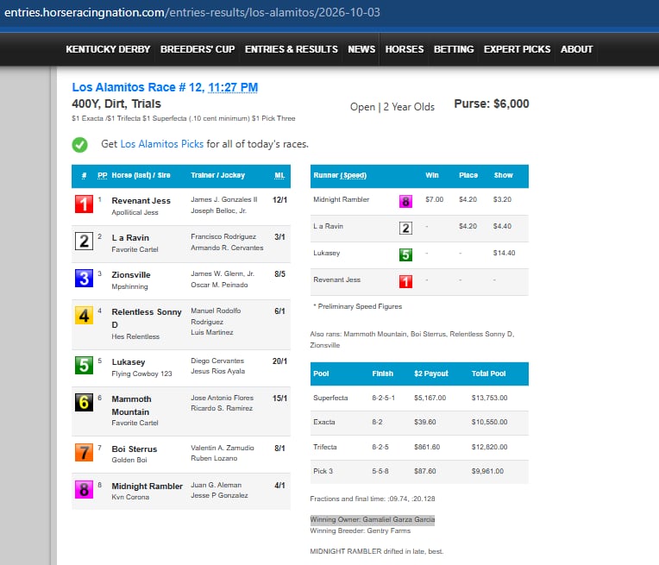The image size is (659, 565).
Task: Click jockey Jesse P Gonzalez
Action: (219, 495)
